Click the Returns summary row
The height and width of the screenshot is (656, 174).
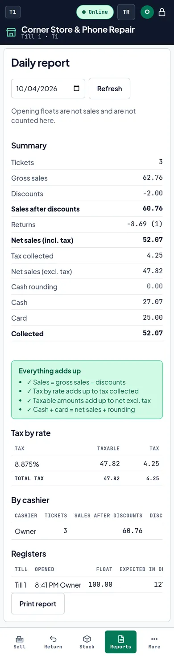pos(87,224)
